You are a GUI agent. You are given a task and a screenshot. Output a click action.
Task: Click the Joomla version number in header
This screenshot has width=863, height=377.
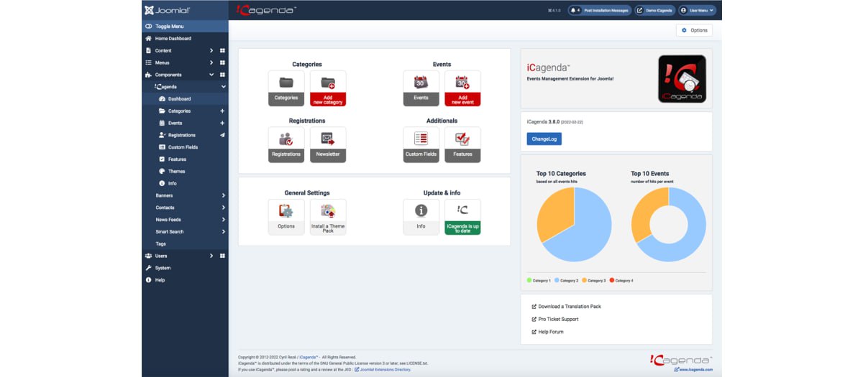pos(554,10)
